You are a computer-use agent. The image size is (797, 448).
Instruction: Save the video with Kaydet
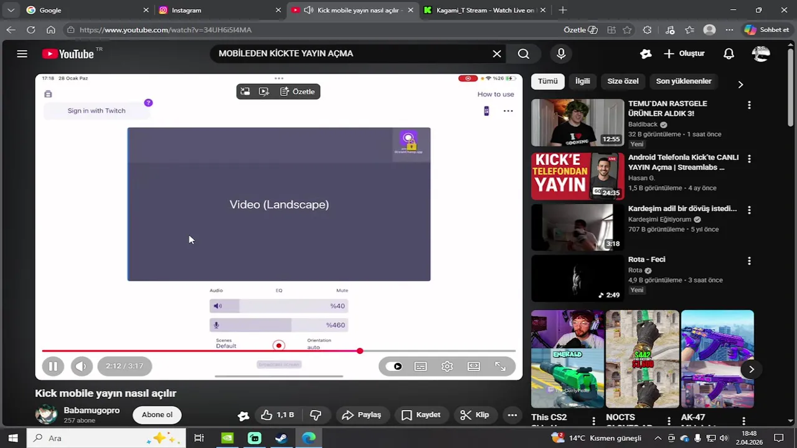(x=421, y=415)
